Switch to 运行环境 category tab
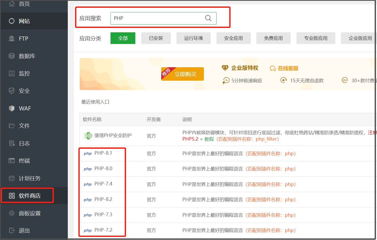The image size is (377, 240). click(x=193, y=38)
